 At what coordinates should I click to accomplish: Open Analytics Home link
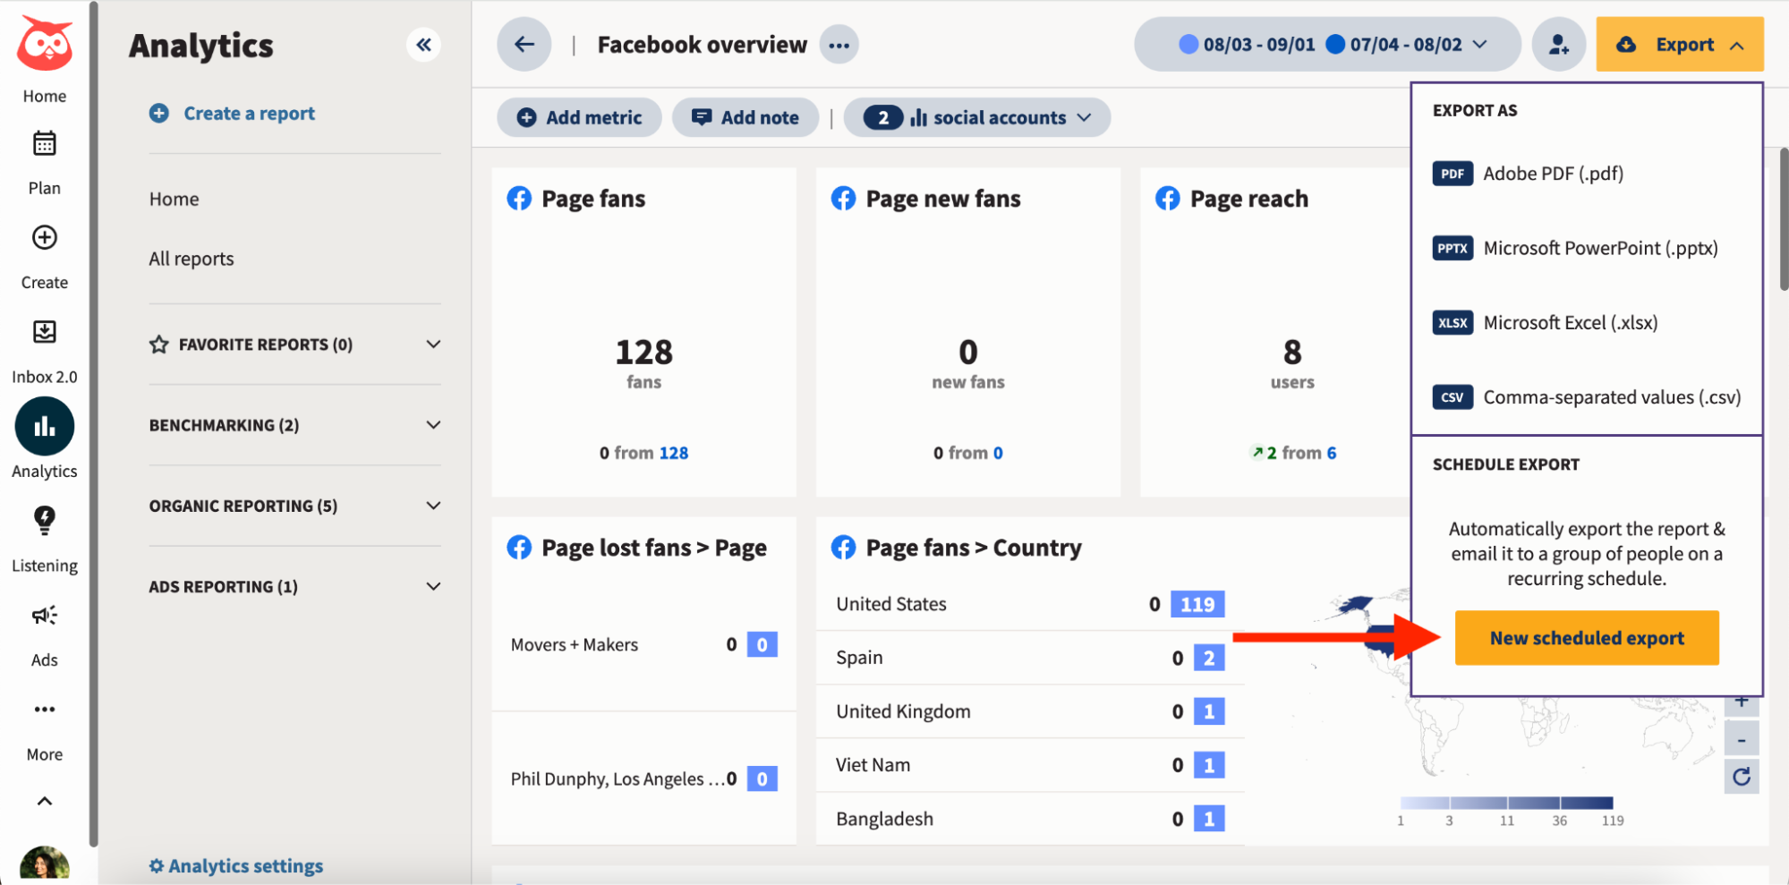(x=175, y=199)
